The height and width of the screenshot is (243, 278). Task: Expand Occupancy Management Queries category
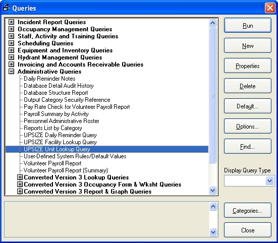pyautogui.click(x=11, y=29)
